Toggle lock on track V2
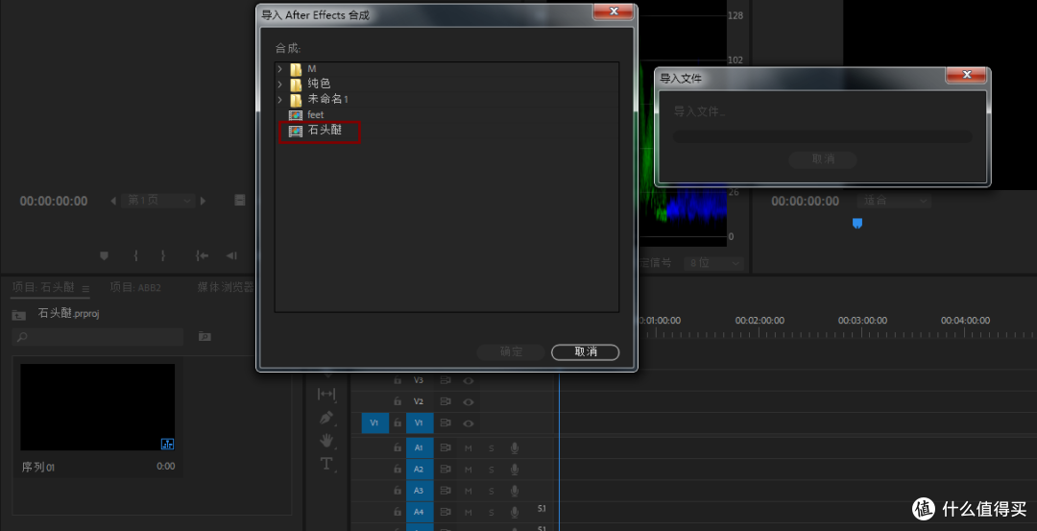Viewport: 1037px width, 531px height. tap(398, 401)
